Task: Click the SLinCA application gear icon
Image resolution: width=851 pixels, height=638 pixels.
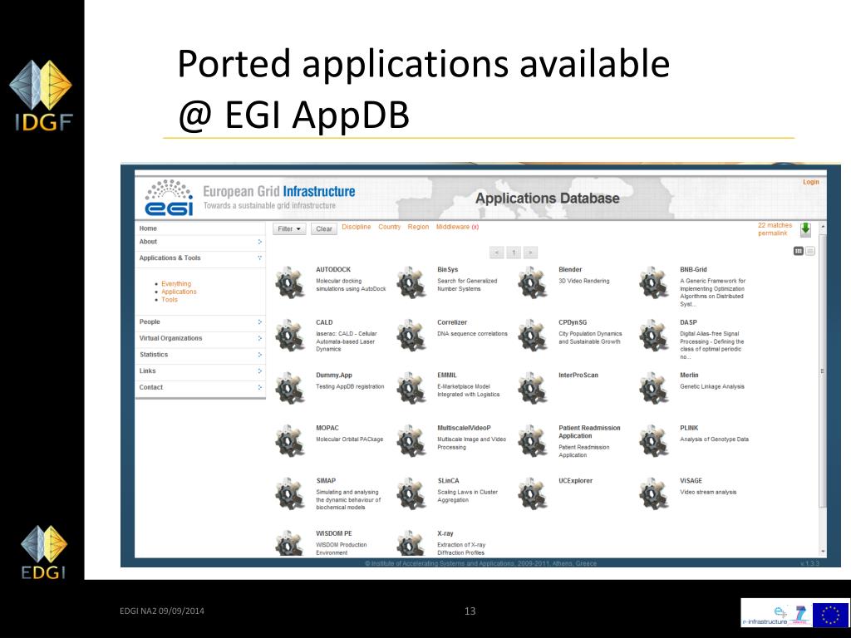Action: 411,493
